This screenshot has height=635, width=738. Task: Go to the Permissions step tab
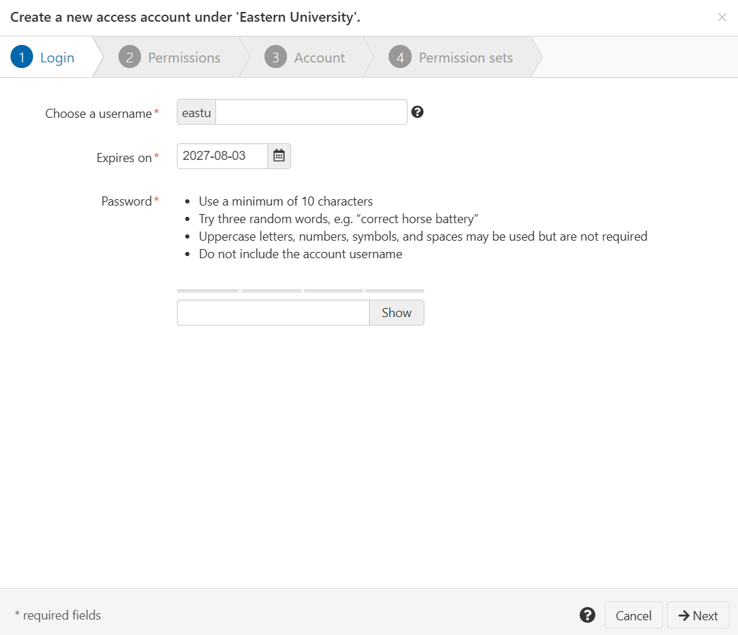(x=170, y=58)
